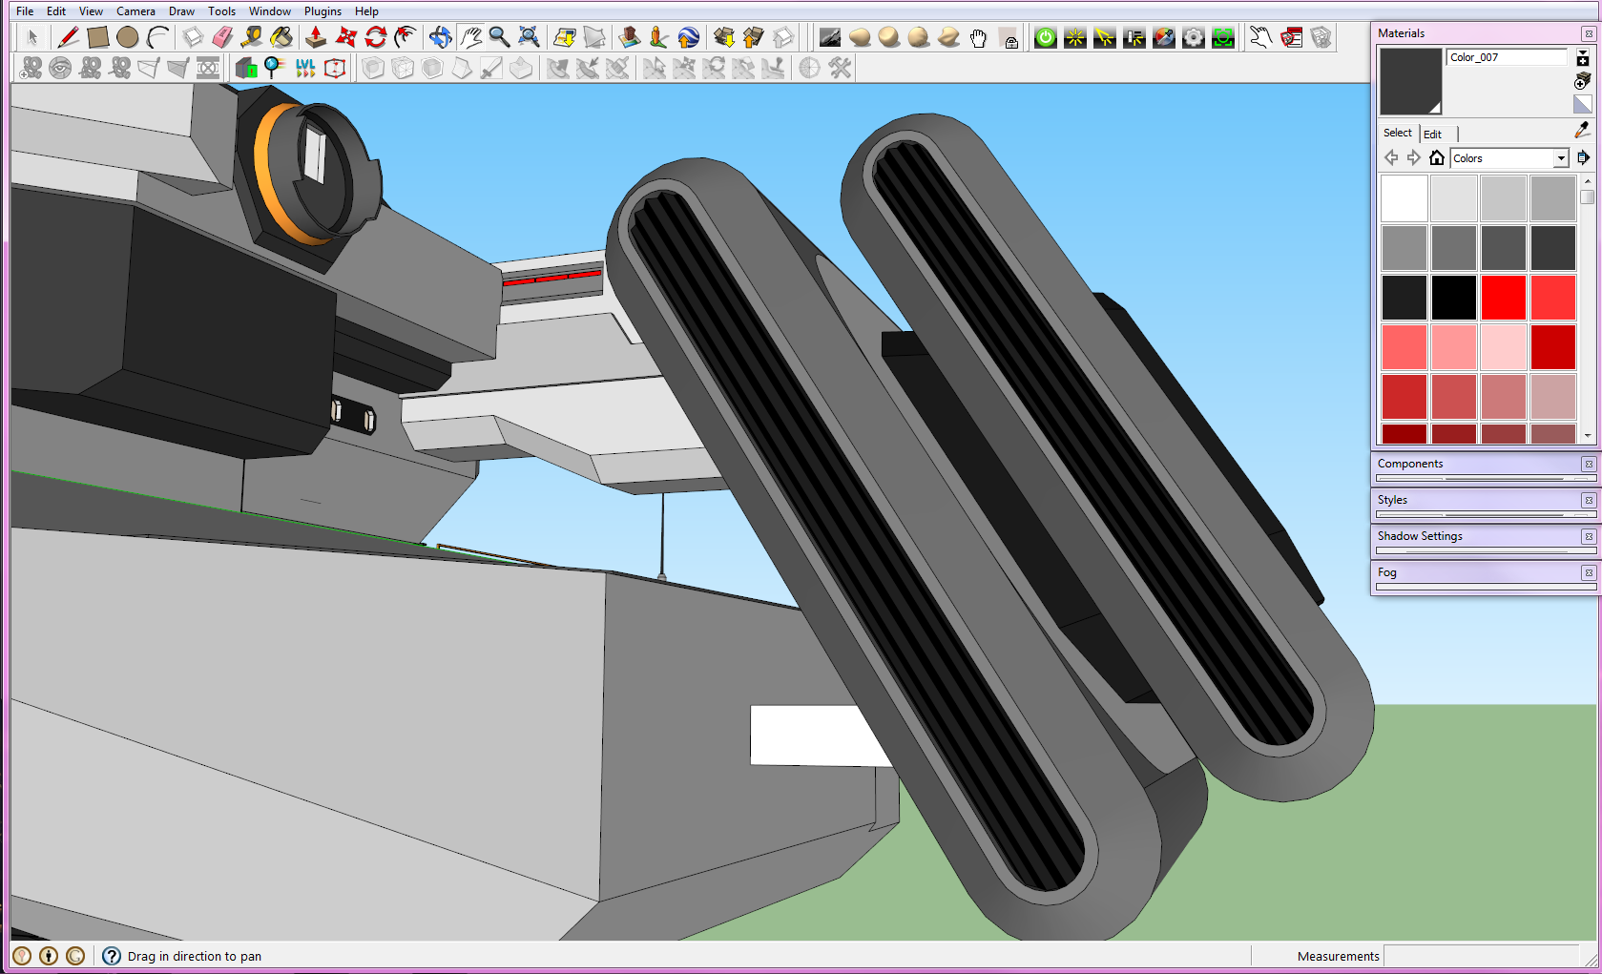Viewport: 1602px width, 974px height.
Task: Choose the Rectangle drawing tool
Action: pos(97,37)
